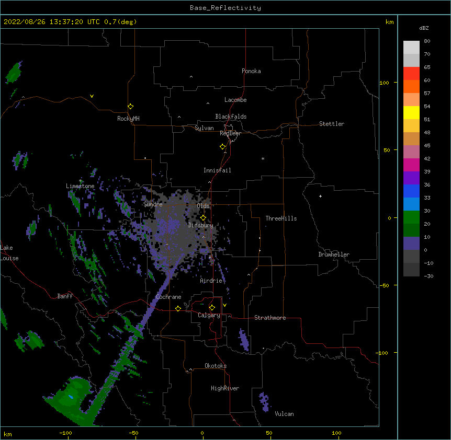Click the yellow V marker northwest of RockyMH
This screenshot has height=440, width=451.
[x=92, y=96]
